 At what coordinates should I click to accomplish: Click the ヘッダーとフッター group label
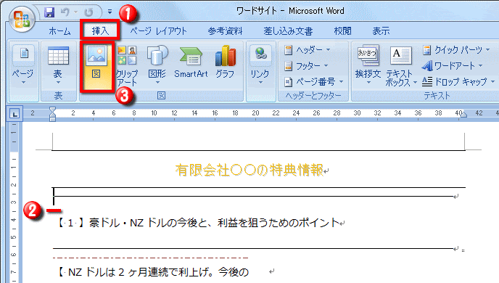(313, 96)
